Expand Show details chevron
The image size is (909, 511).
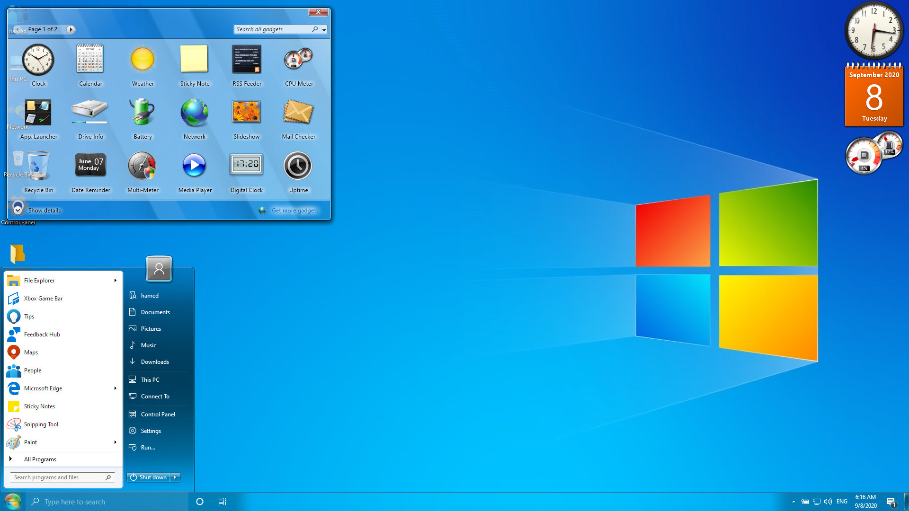click(18, 210)
